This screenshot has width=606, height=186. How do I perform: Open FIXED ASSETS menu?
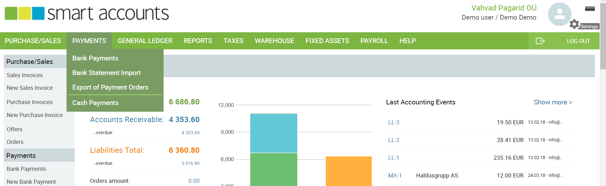coord(327,41)
